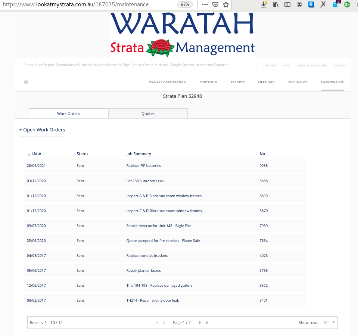Open the page actions three-dot menu
Screen dimensions: 358x336
click(205, 4)
